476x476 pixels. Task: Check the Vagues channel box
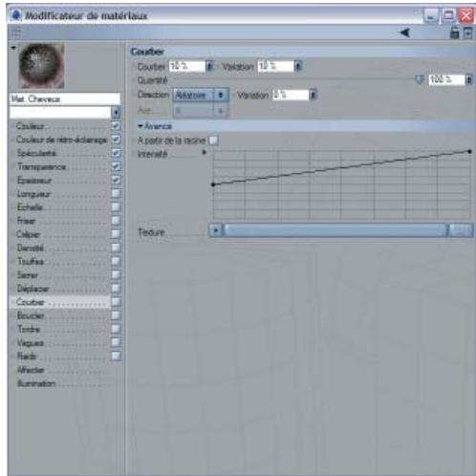116,342
